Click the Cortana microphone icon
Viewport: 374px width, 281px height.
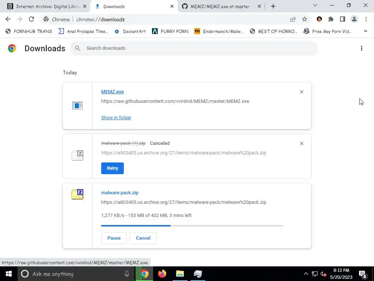click(127, 274)
